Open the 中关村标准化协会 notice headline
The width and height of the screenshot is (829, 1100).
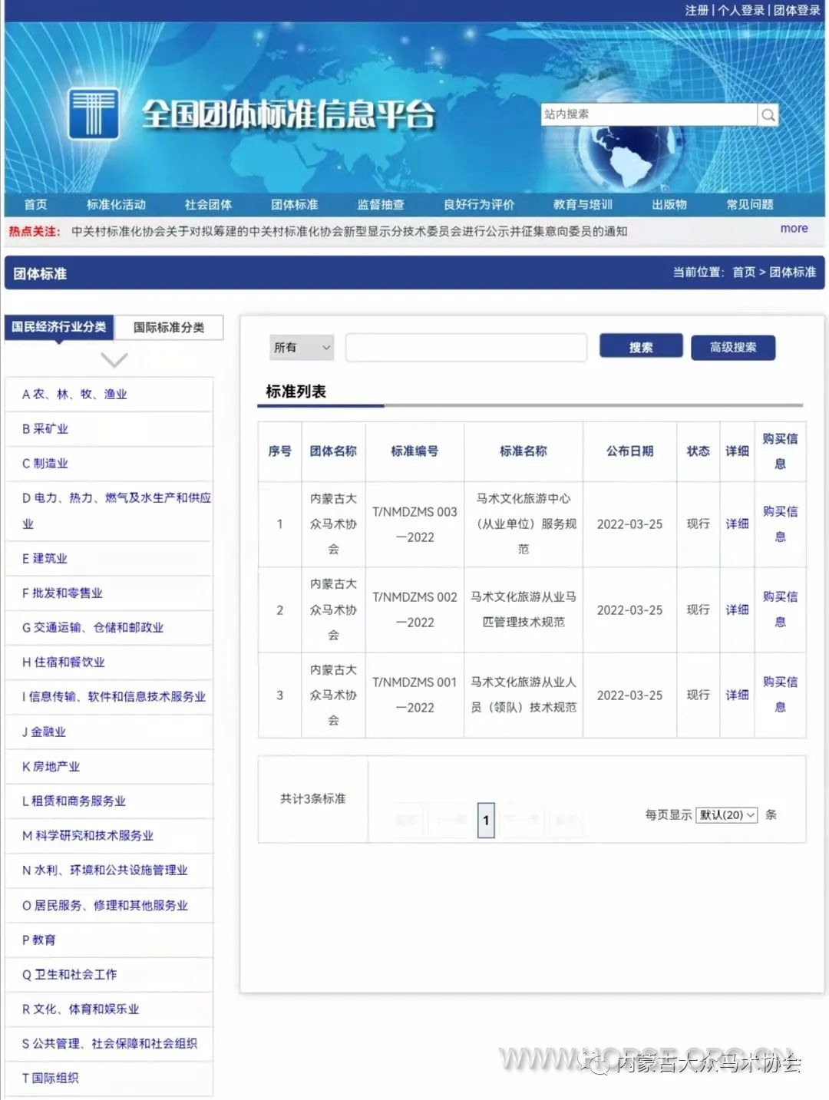coord(349,231)
